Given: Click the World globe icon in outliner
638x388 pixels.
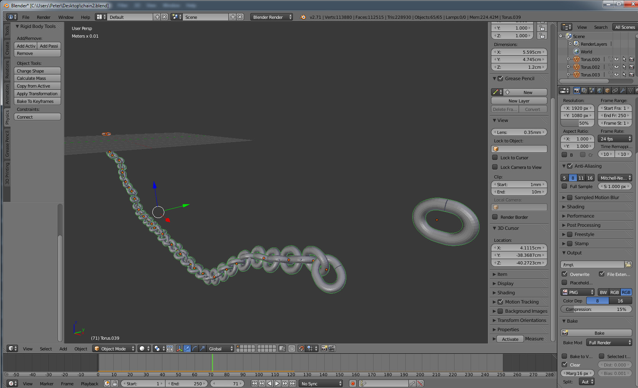Looking at the screenshot, I should pyautogui.click(x=577, y=52).
